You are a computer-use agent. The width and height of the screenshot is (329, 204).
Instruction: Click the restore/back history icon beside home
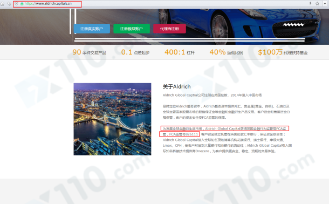pos(9,4)
